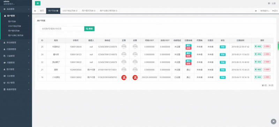The image size is (279, 127).
Task: Close the active merchant list tab via X
Action: click(x=57, y=11)
